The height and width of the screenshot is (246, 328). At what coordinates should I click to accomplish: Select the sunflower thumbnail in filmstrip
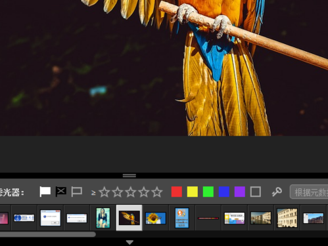tap(156, 218)
